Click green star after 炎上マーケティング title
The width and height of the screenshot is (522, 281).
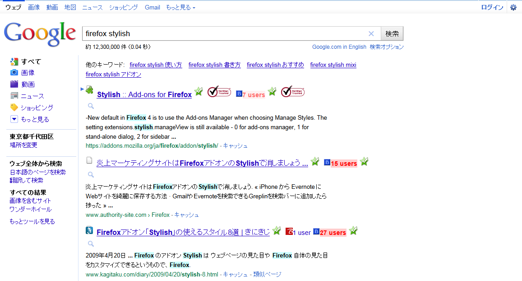[x=315, y=162]
